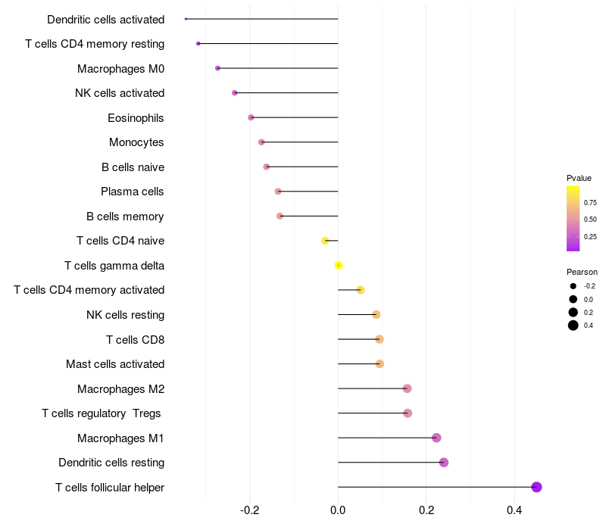
Task: Select the T cells regulatory Tregs dot
Action: coord(408,413)
